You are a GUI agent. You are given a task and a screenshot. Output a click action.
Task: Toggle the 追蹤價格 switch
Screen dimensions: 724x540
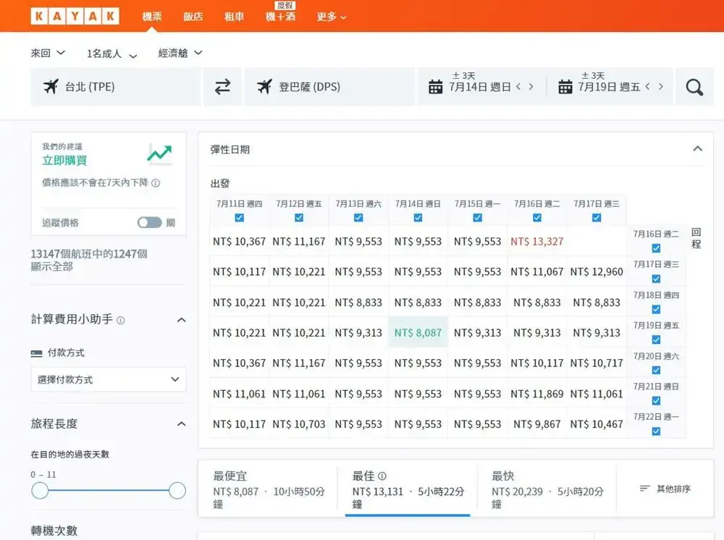tap(150, 222)
